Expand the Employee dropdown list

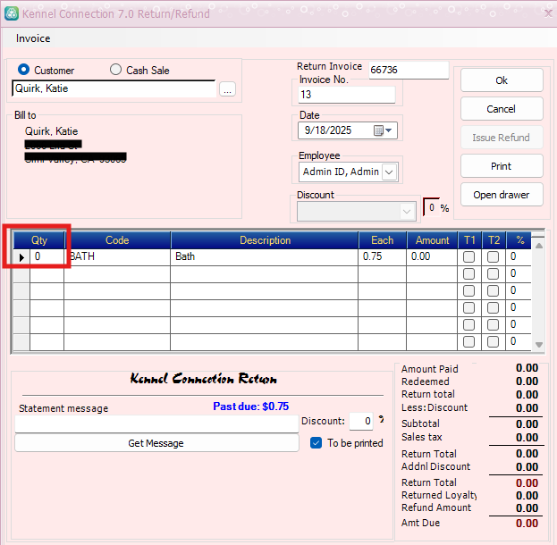(390, 172)
